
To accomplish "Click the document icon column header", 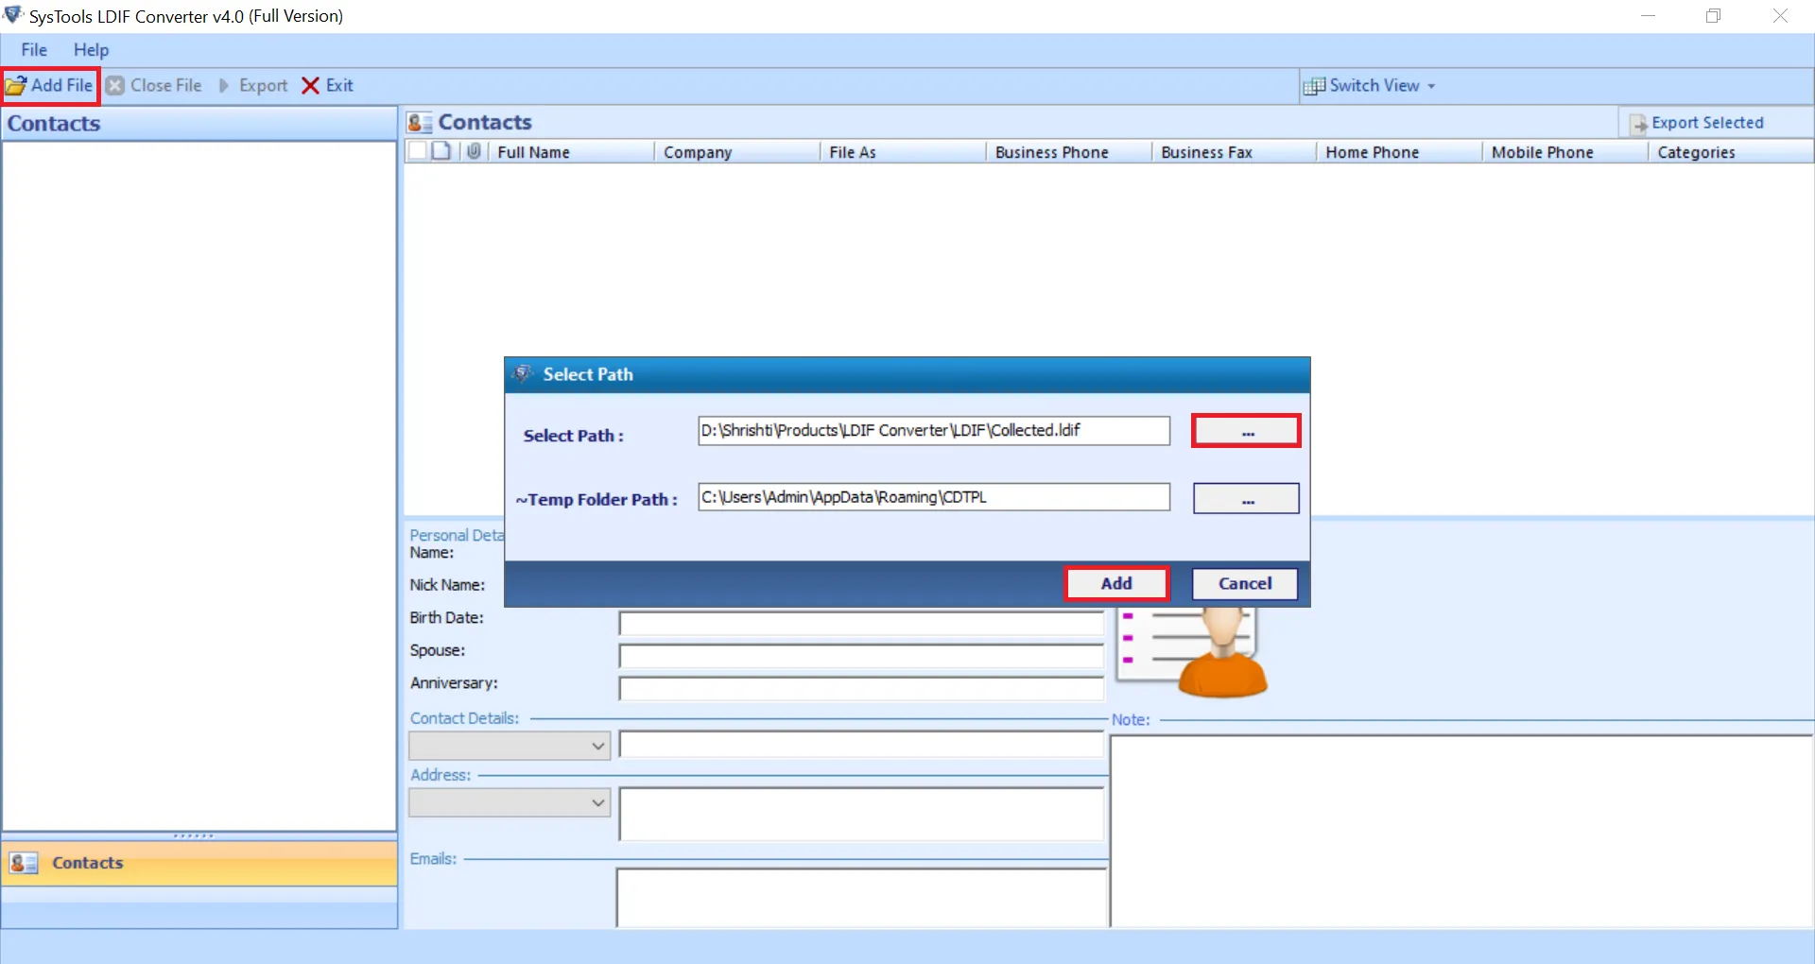I will click(x=441, y=151).
